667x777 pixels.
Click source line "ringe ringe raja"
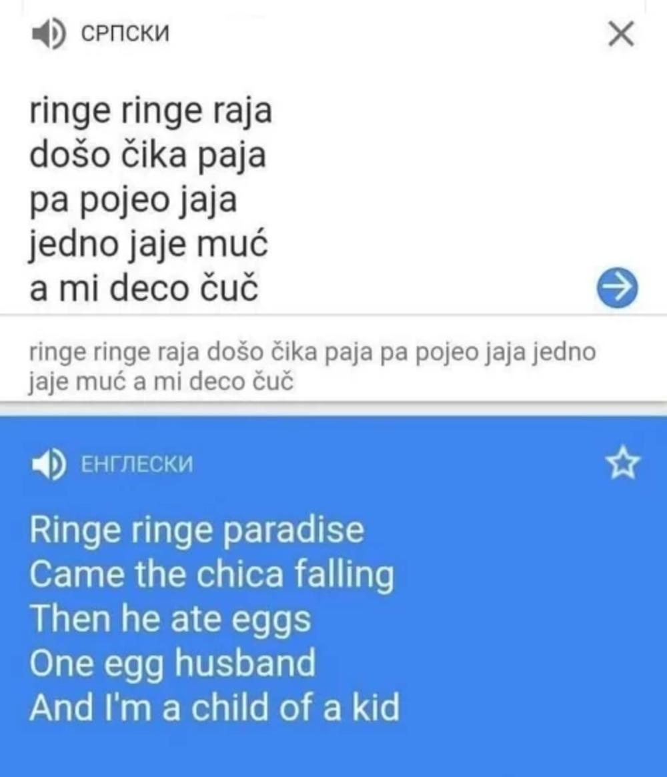coord(151,111)
